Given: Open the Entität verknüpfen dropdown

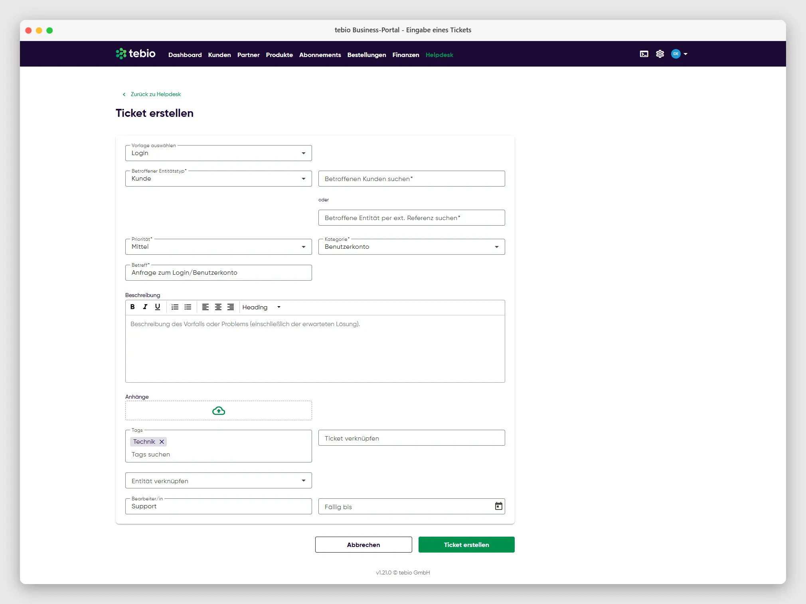Looking at the screenshot, I should pos(219,481).
